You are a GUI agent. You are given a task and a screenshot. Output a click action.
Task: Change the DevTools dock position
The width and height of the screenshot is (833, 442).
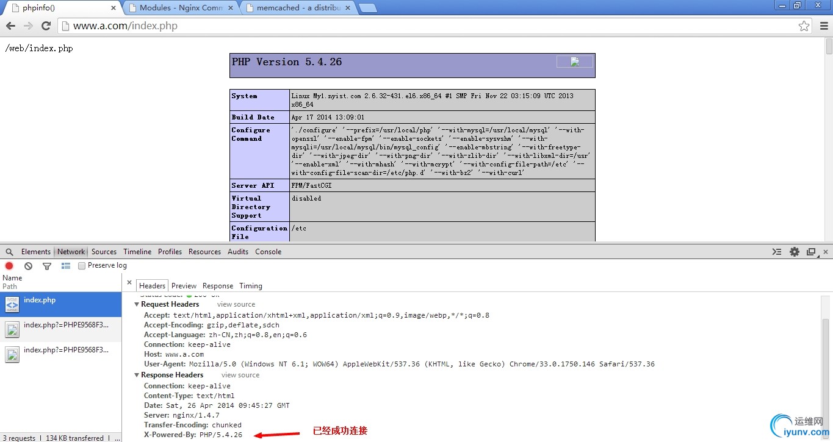[x=811, y=252]
